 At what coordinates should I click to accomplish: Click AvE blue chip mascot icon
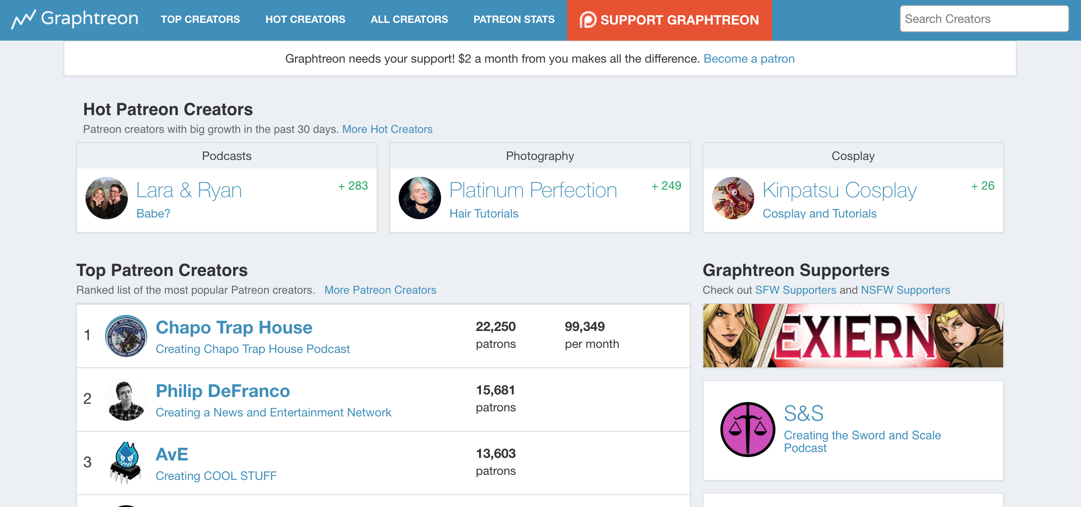[126, 463]
